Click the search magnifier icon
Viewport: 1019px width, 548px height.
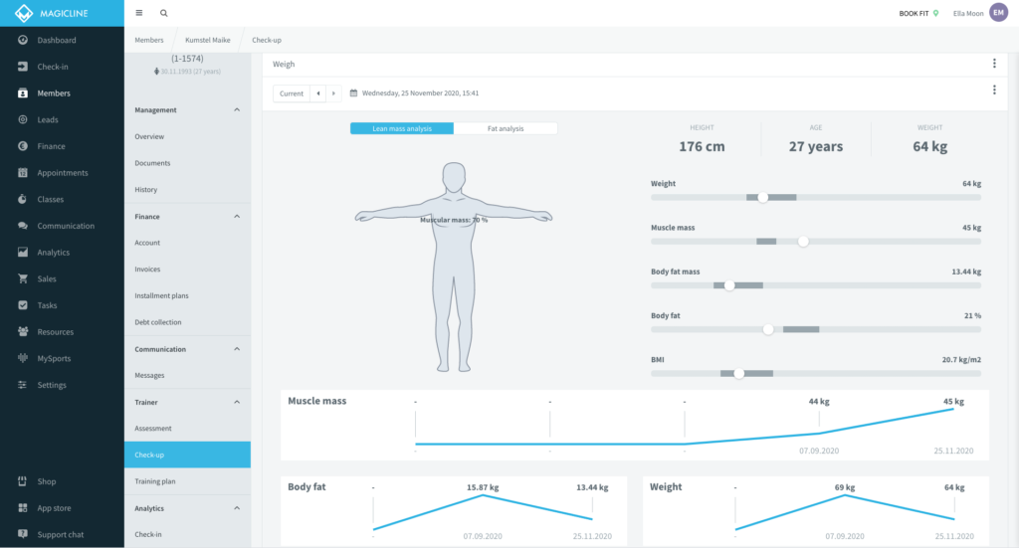click(x=164, y=13)
